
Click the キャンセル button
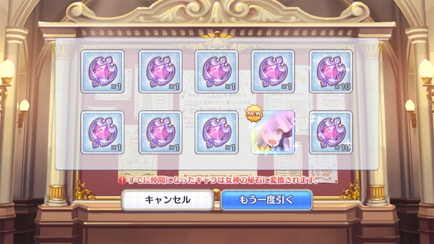pos(167,200)
